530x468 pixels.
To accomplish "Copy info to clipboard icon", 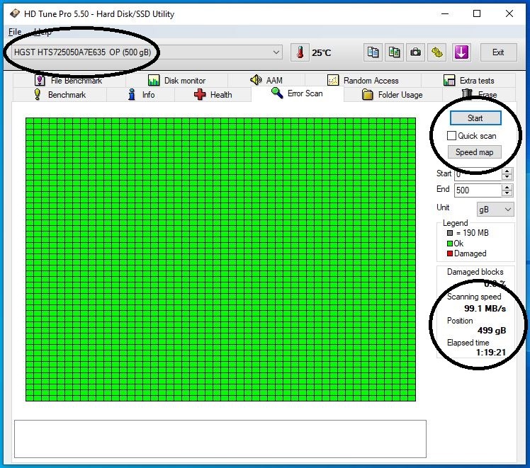I will tap(373, 52).
